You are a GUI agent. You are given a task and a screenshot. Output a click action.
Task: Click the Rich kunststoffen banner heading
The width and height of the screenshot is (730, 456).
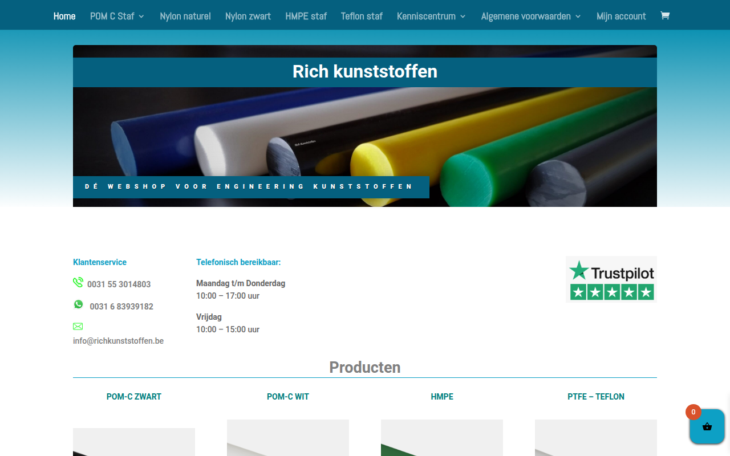365,71
